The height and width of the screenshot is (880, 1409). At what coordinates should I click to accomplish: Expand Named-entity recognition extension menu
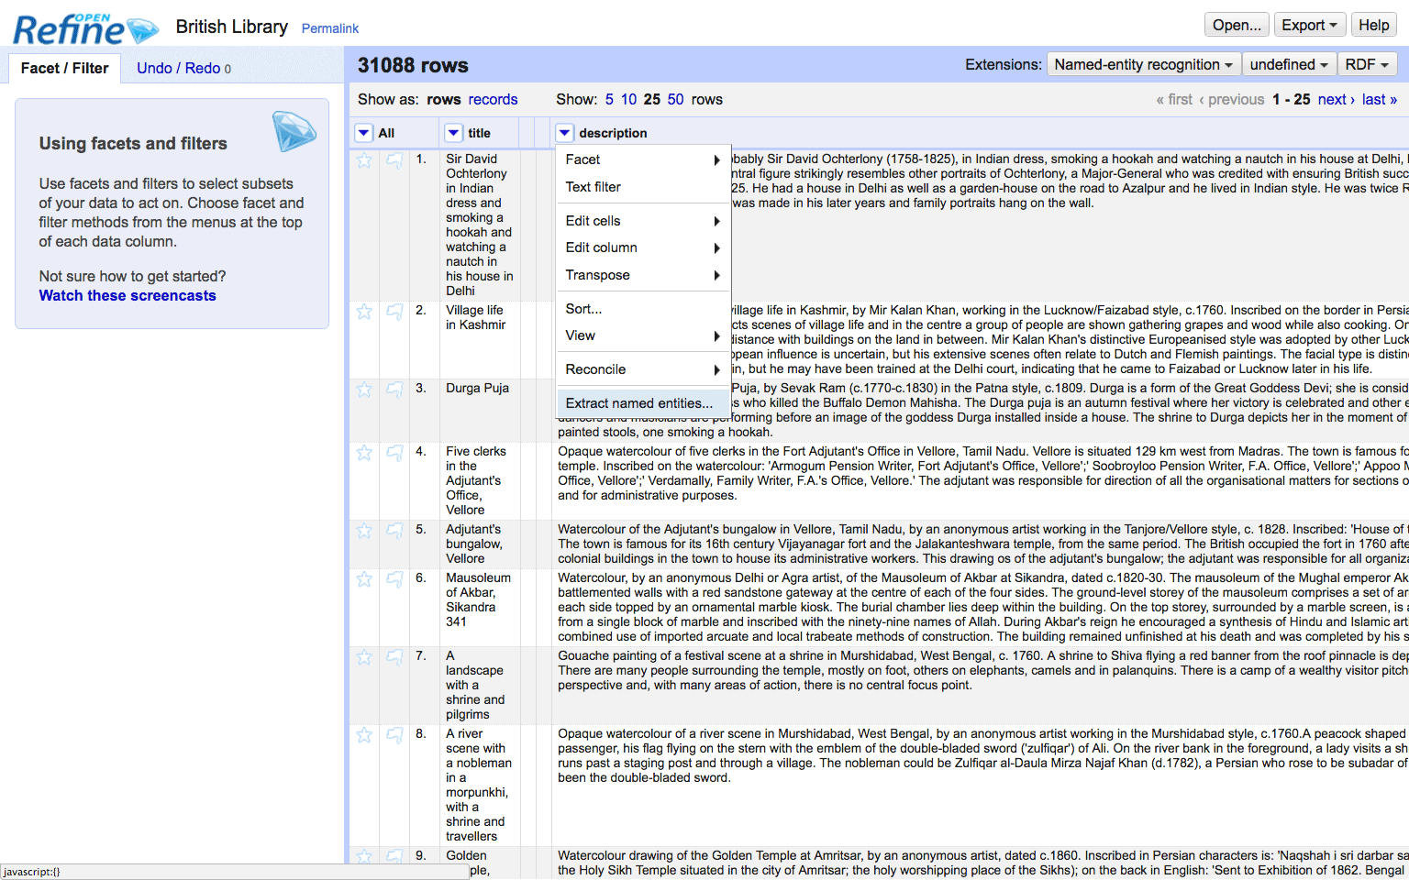(x=1143, y=64)
